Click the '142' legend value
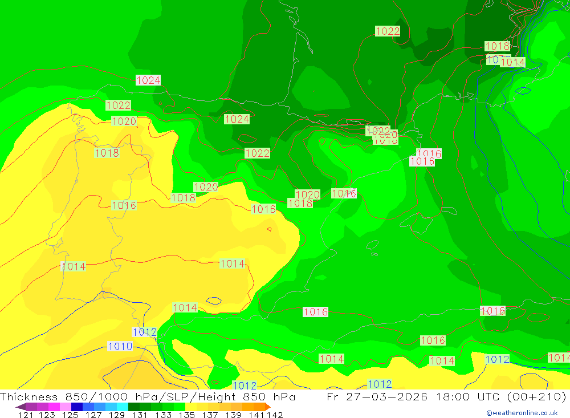The width and height of the screenshot is (570, 418). click(275, 415)
